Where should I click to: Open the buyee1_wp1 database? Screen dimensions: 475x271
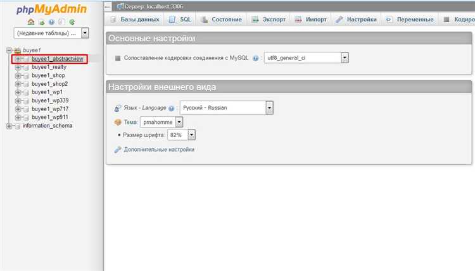point(47,92)
